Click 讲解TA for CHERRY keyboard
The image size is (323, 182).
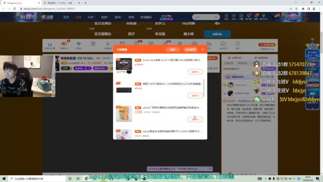pyautogui.click(x=195, y=95)
